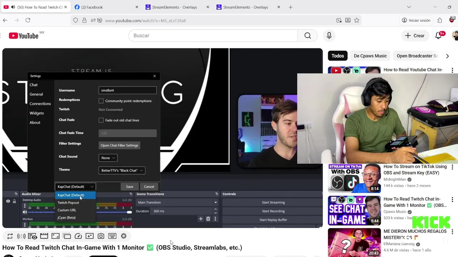Toggle the source lock icon in OBS

(14, 201)
